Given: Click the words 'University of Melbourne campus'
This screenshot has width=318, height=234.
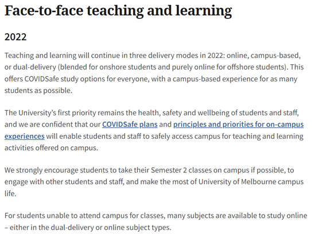Looking at the screenshot, I should (251, 182).
